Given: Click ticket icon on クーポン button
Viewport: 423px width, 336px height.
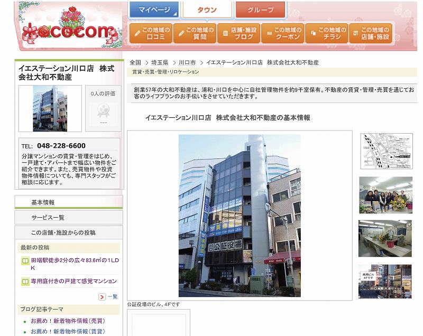Looking at the screenshot, I should click(269, 33).
